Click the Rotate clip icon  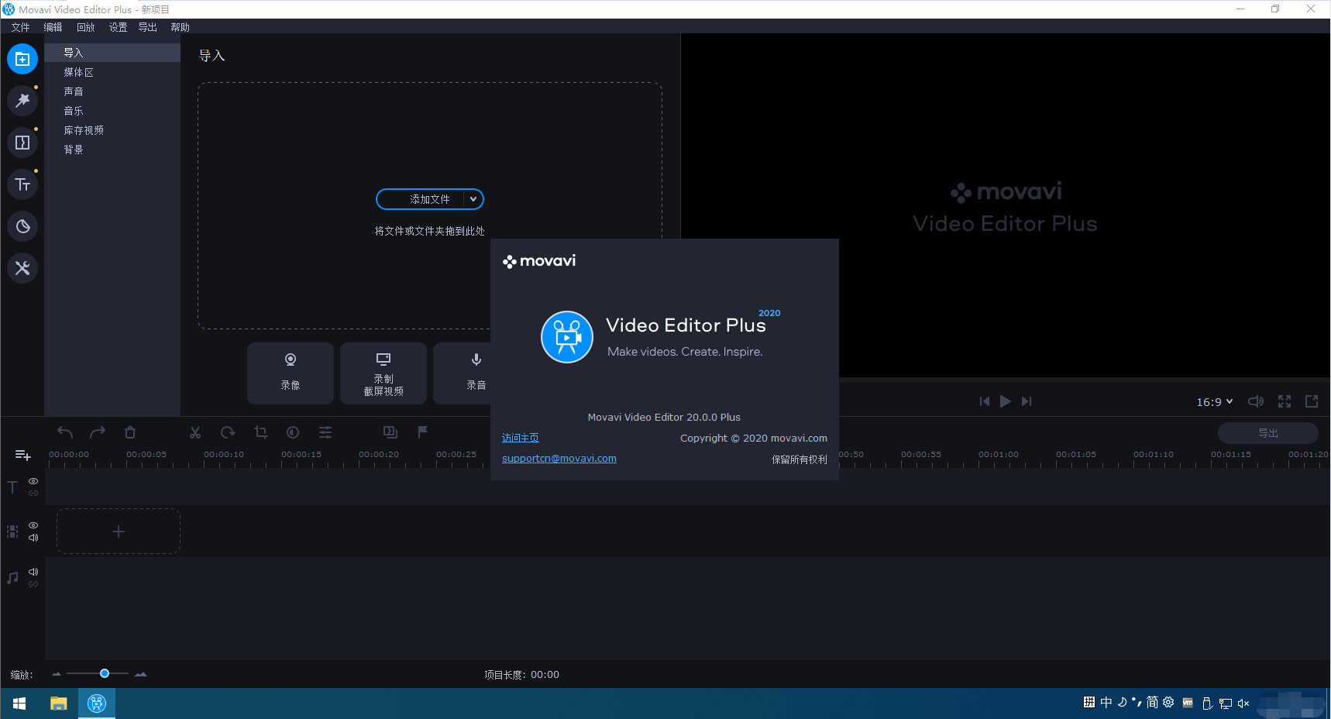point(228,432)
